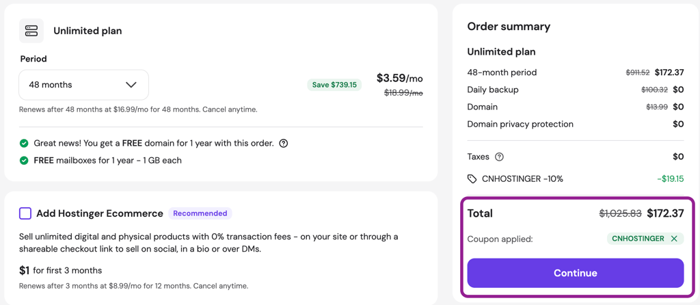700x305 pixels.
Task: Click the Total $172.37 amount
Action: point(666,213)
